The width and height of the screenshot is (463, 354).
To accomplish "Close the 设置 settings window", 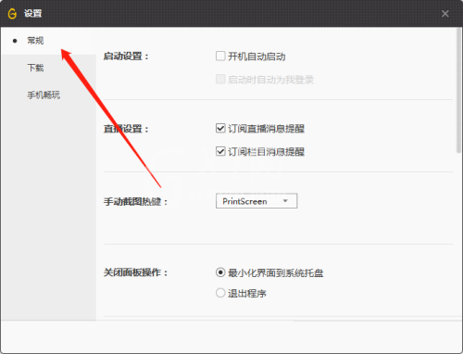I will tap(444, 14).
